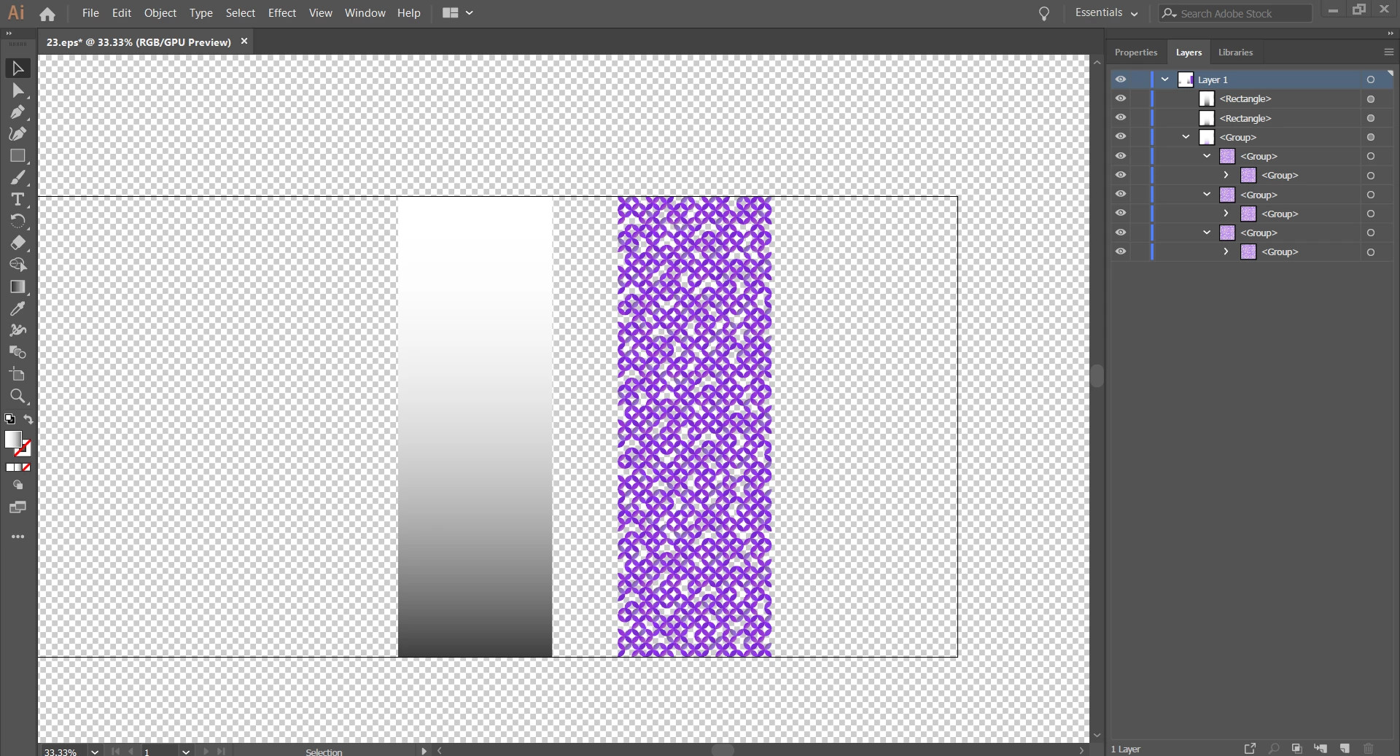
Task: Toggle visibility of last nested Group row
Action: tap(1121, 252)
